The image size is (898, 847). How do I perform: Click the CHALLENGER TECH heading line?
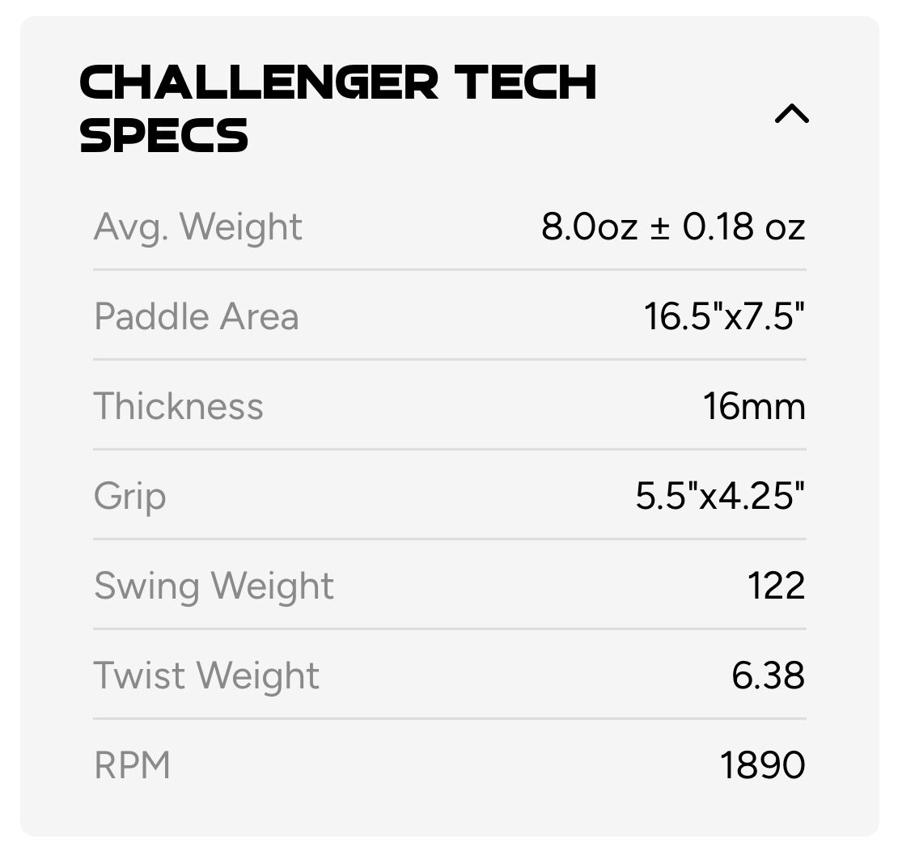pos(338,83)
